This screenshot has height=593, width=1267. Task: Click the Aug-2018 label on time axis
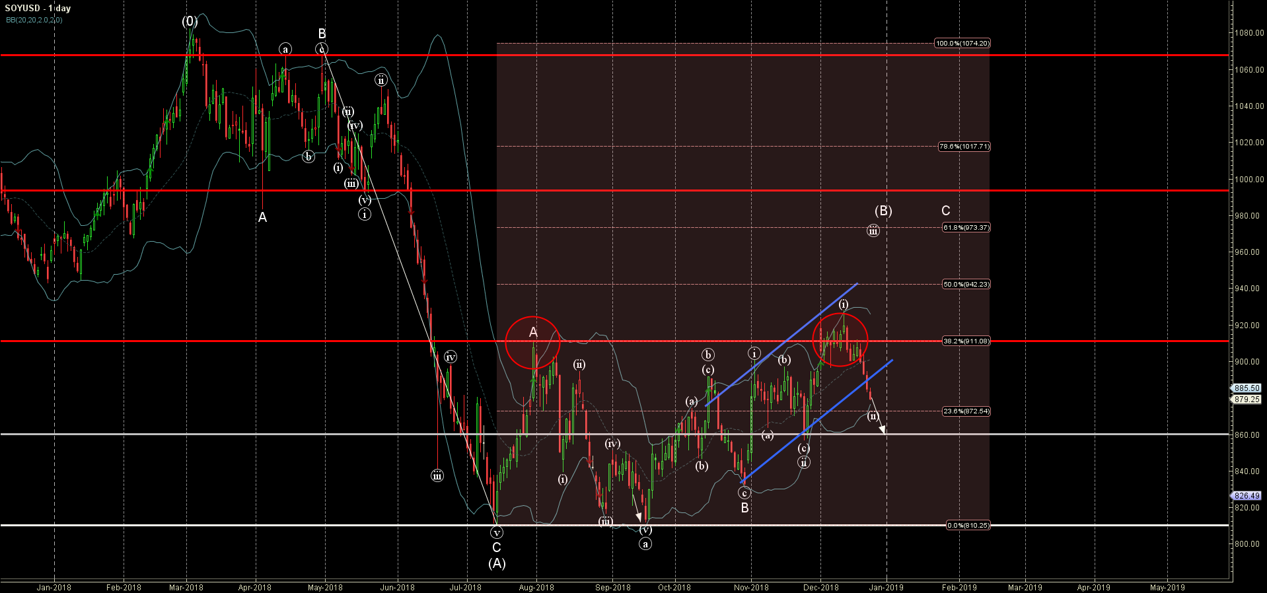(536, 587)
